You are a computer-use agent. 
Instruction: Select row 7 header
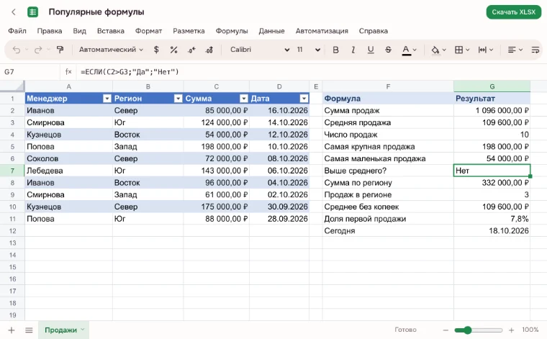click(x=12, y=171)
